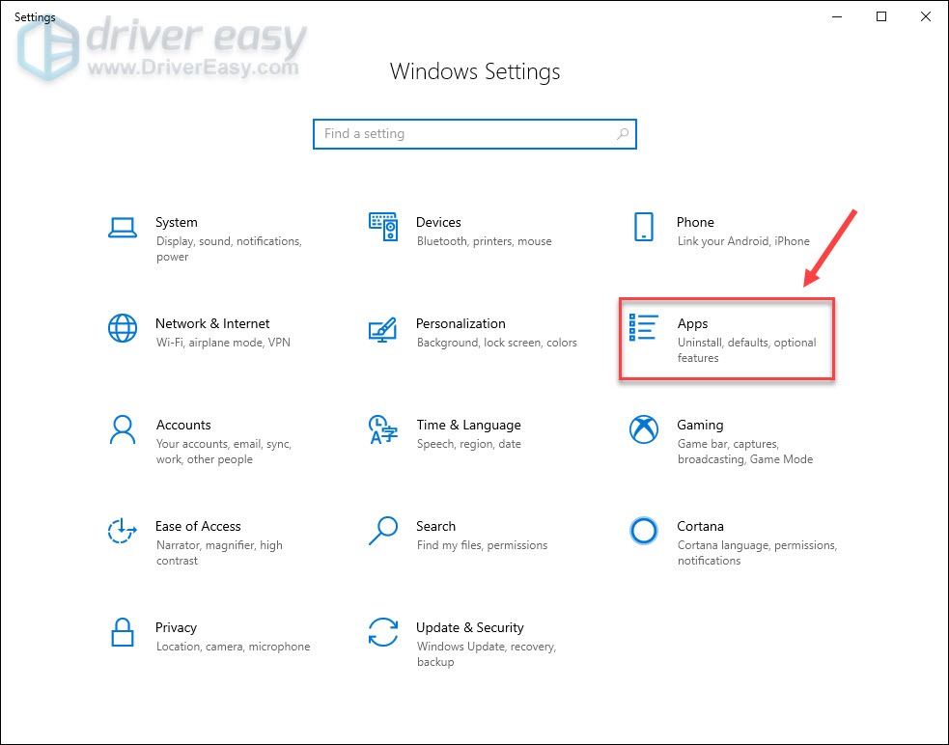This screenshot has height=745, width=949.
Task: Click 'Display, sound, notifications, power' description
Action: [x=229, y=249]
